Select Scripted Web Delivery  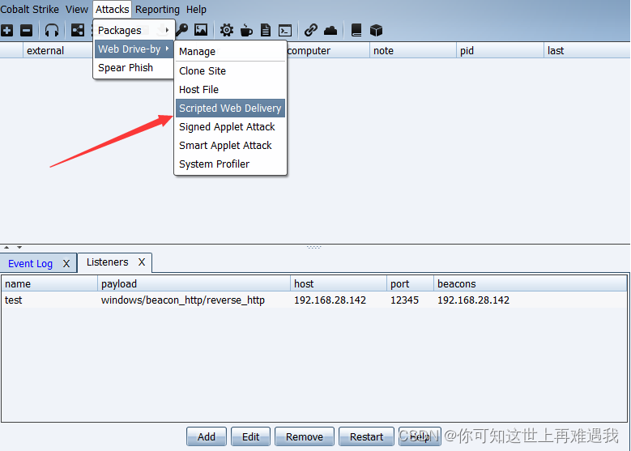tap(230, 108)
